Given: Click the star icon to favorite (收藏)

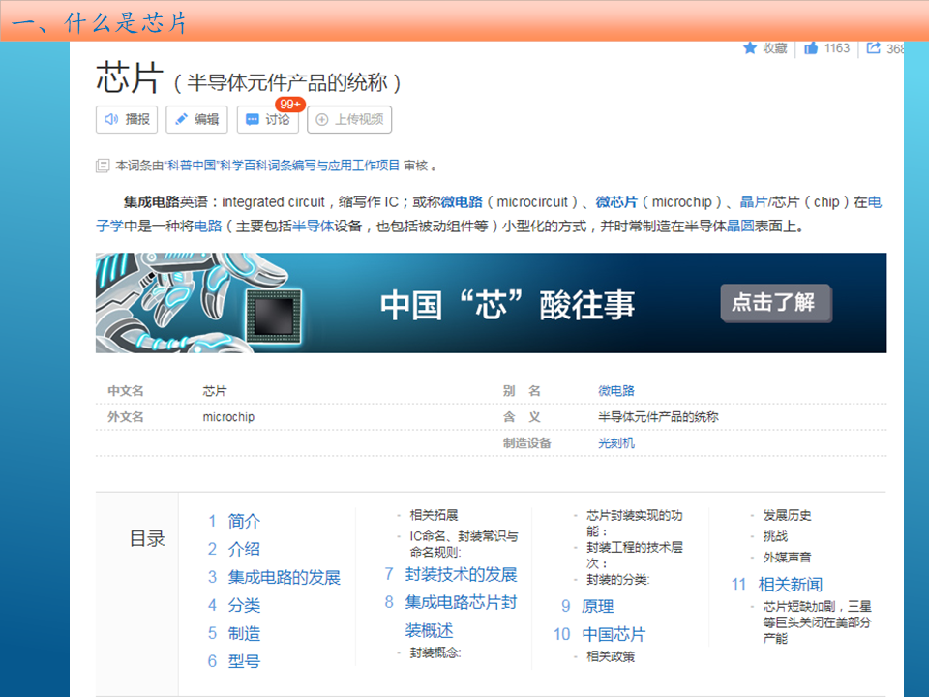Looking at the screenshot, I should [750, 48].
